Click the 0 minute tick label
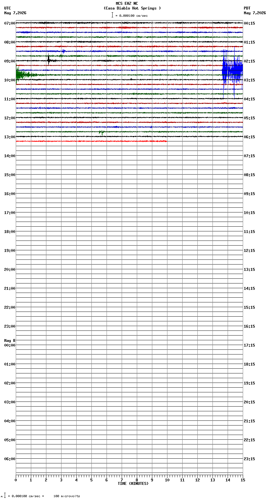 click(16, 480)
